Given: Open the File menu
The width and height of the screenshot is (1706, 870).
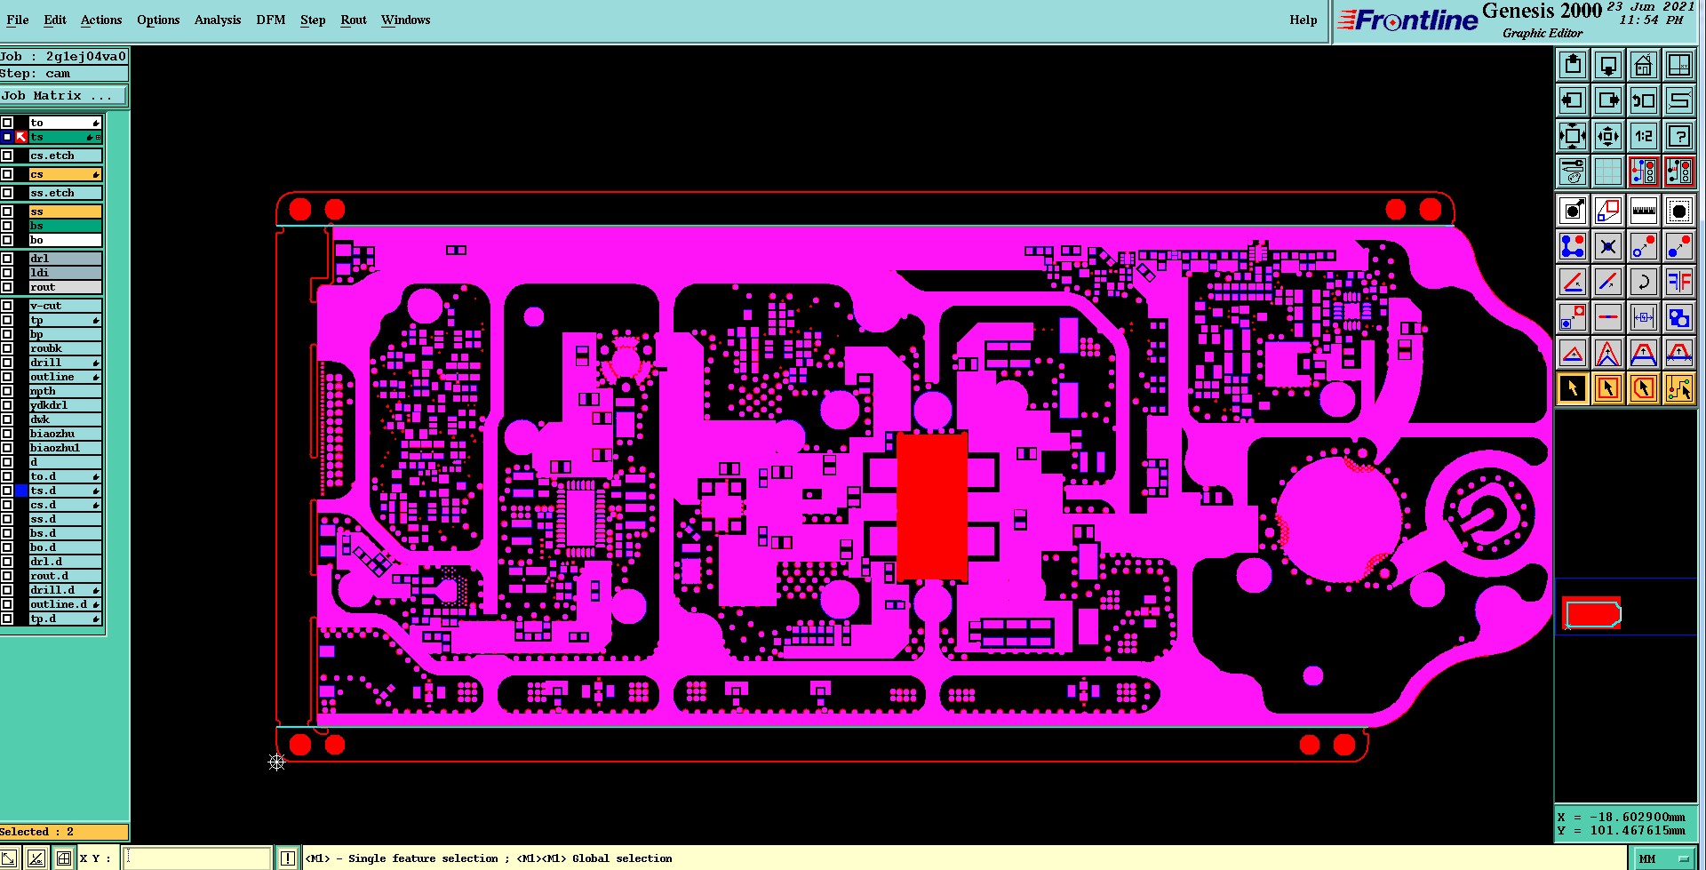Looking at the screenshot, I should (x=18, y=20).
